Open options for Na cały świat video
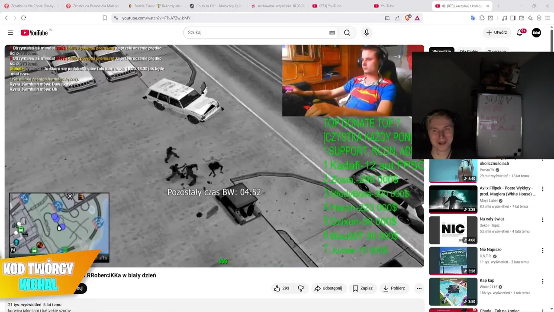The image size is (554, 312). [542, 220]
